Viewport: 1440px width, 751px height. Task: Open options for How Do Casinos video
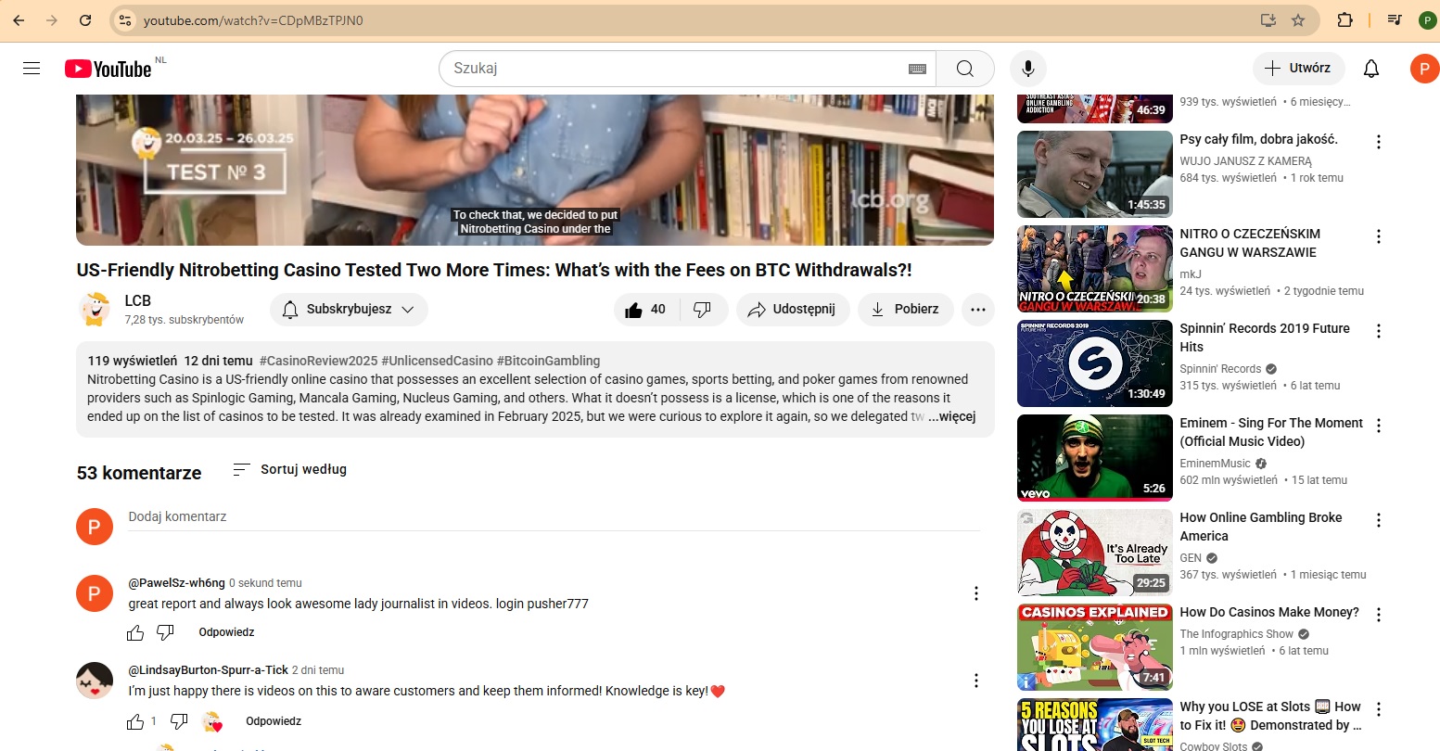coord(1379,615)
